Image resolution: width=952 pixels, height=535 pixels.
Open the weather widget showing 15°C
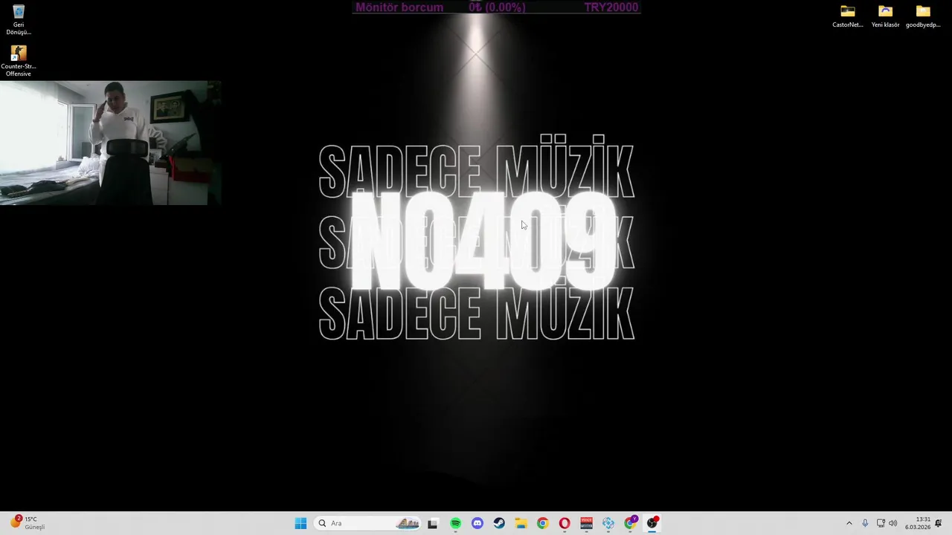click(28, 523)
